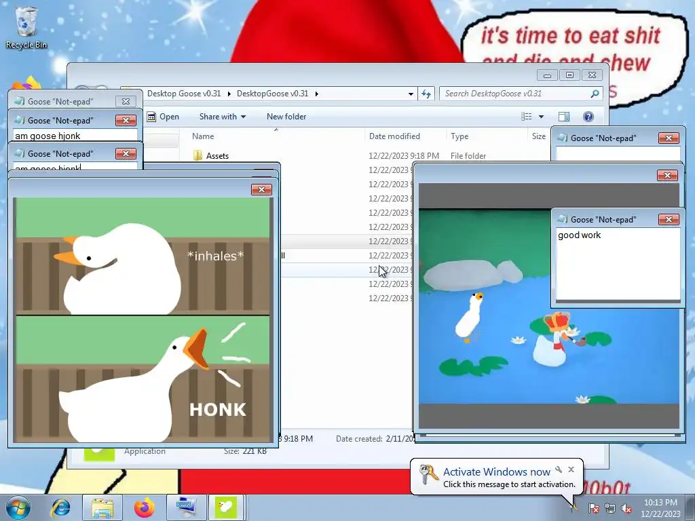The width and height of the screenshot is (695, 521).
Task: Click the Action Center flag tray icon
Action: (593, 508)
